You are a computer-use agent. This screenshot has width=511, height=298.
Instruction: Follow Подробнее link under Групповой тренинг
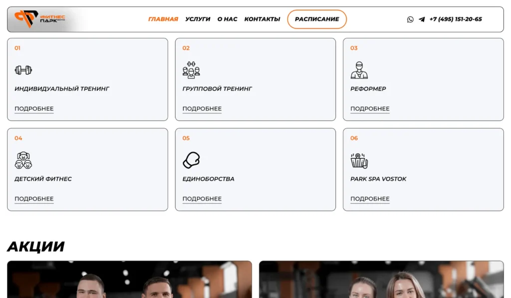pyautogui.click(x=202, y=109)
